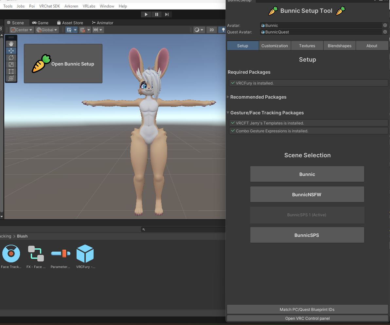Select the Move tool
The height and width of the screenshot is (325, 390).
(11, 51)
